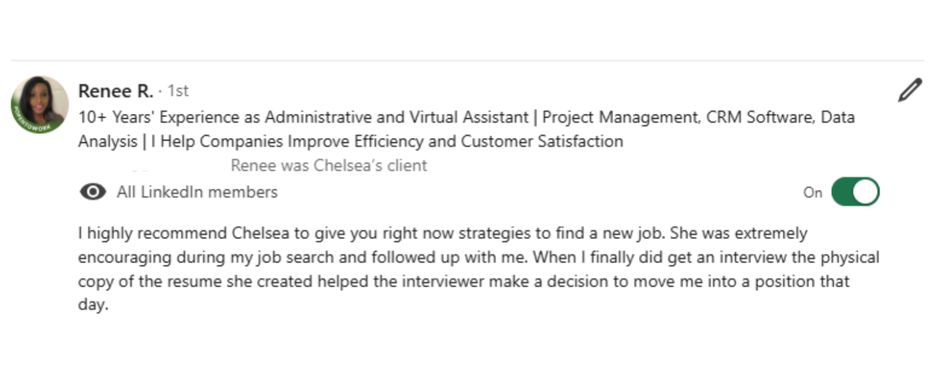Click "Renee was Chelsea's client" relationship text
Screen dimensions: 939x381
[328, 166]
